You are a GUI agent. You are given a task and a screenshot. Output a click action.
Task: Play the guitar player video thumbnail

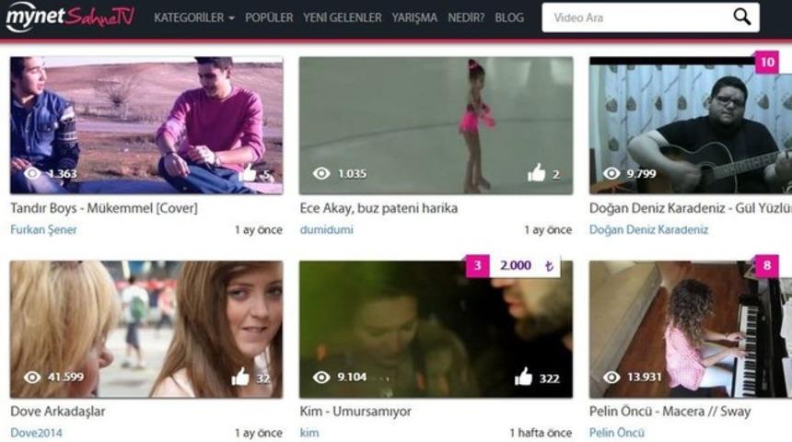click(x=691, y=125)
